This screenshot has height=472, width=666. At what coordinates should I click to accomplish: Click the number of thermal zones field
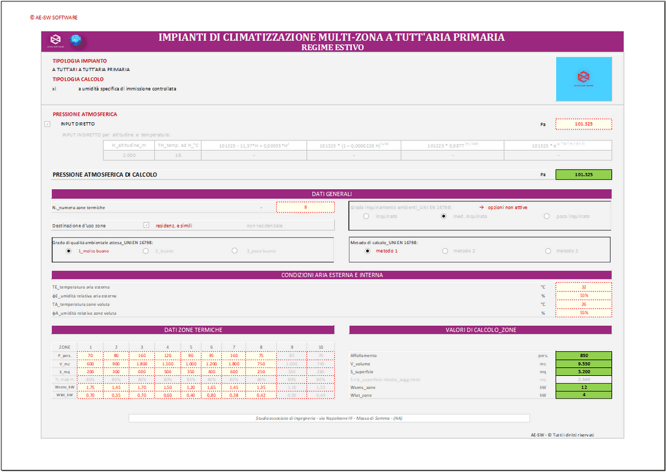point(305,207)
